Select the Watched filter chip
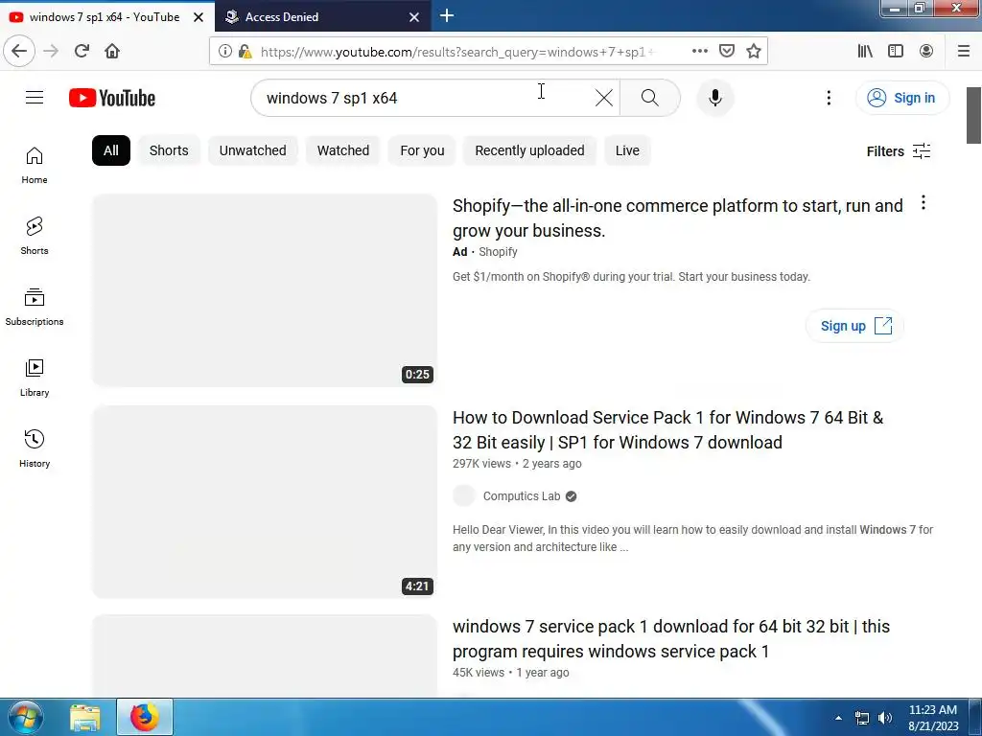 click(343, 150)
